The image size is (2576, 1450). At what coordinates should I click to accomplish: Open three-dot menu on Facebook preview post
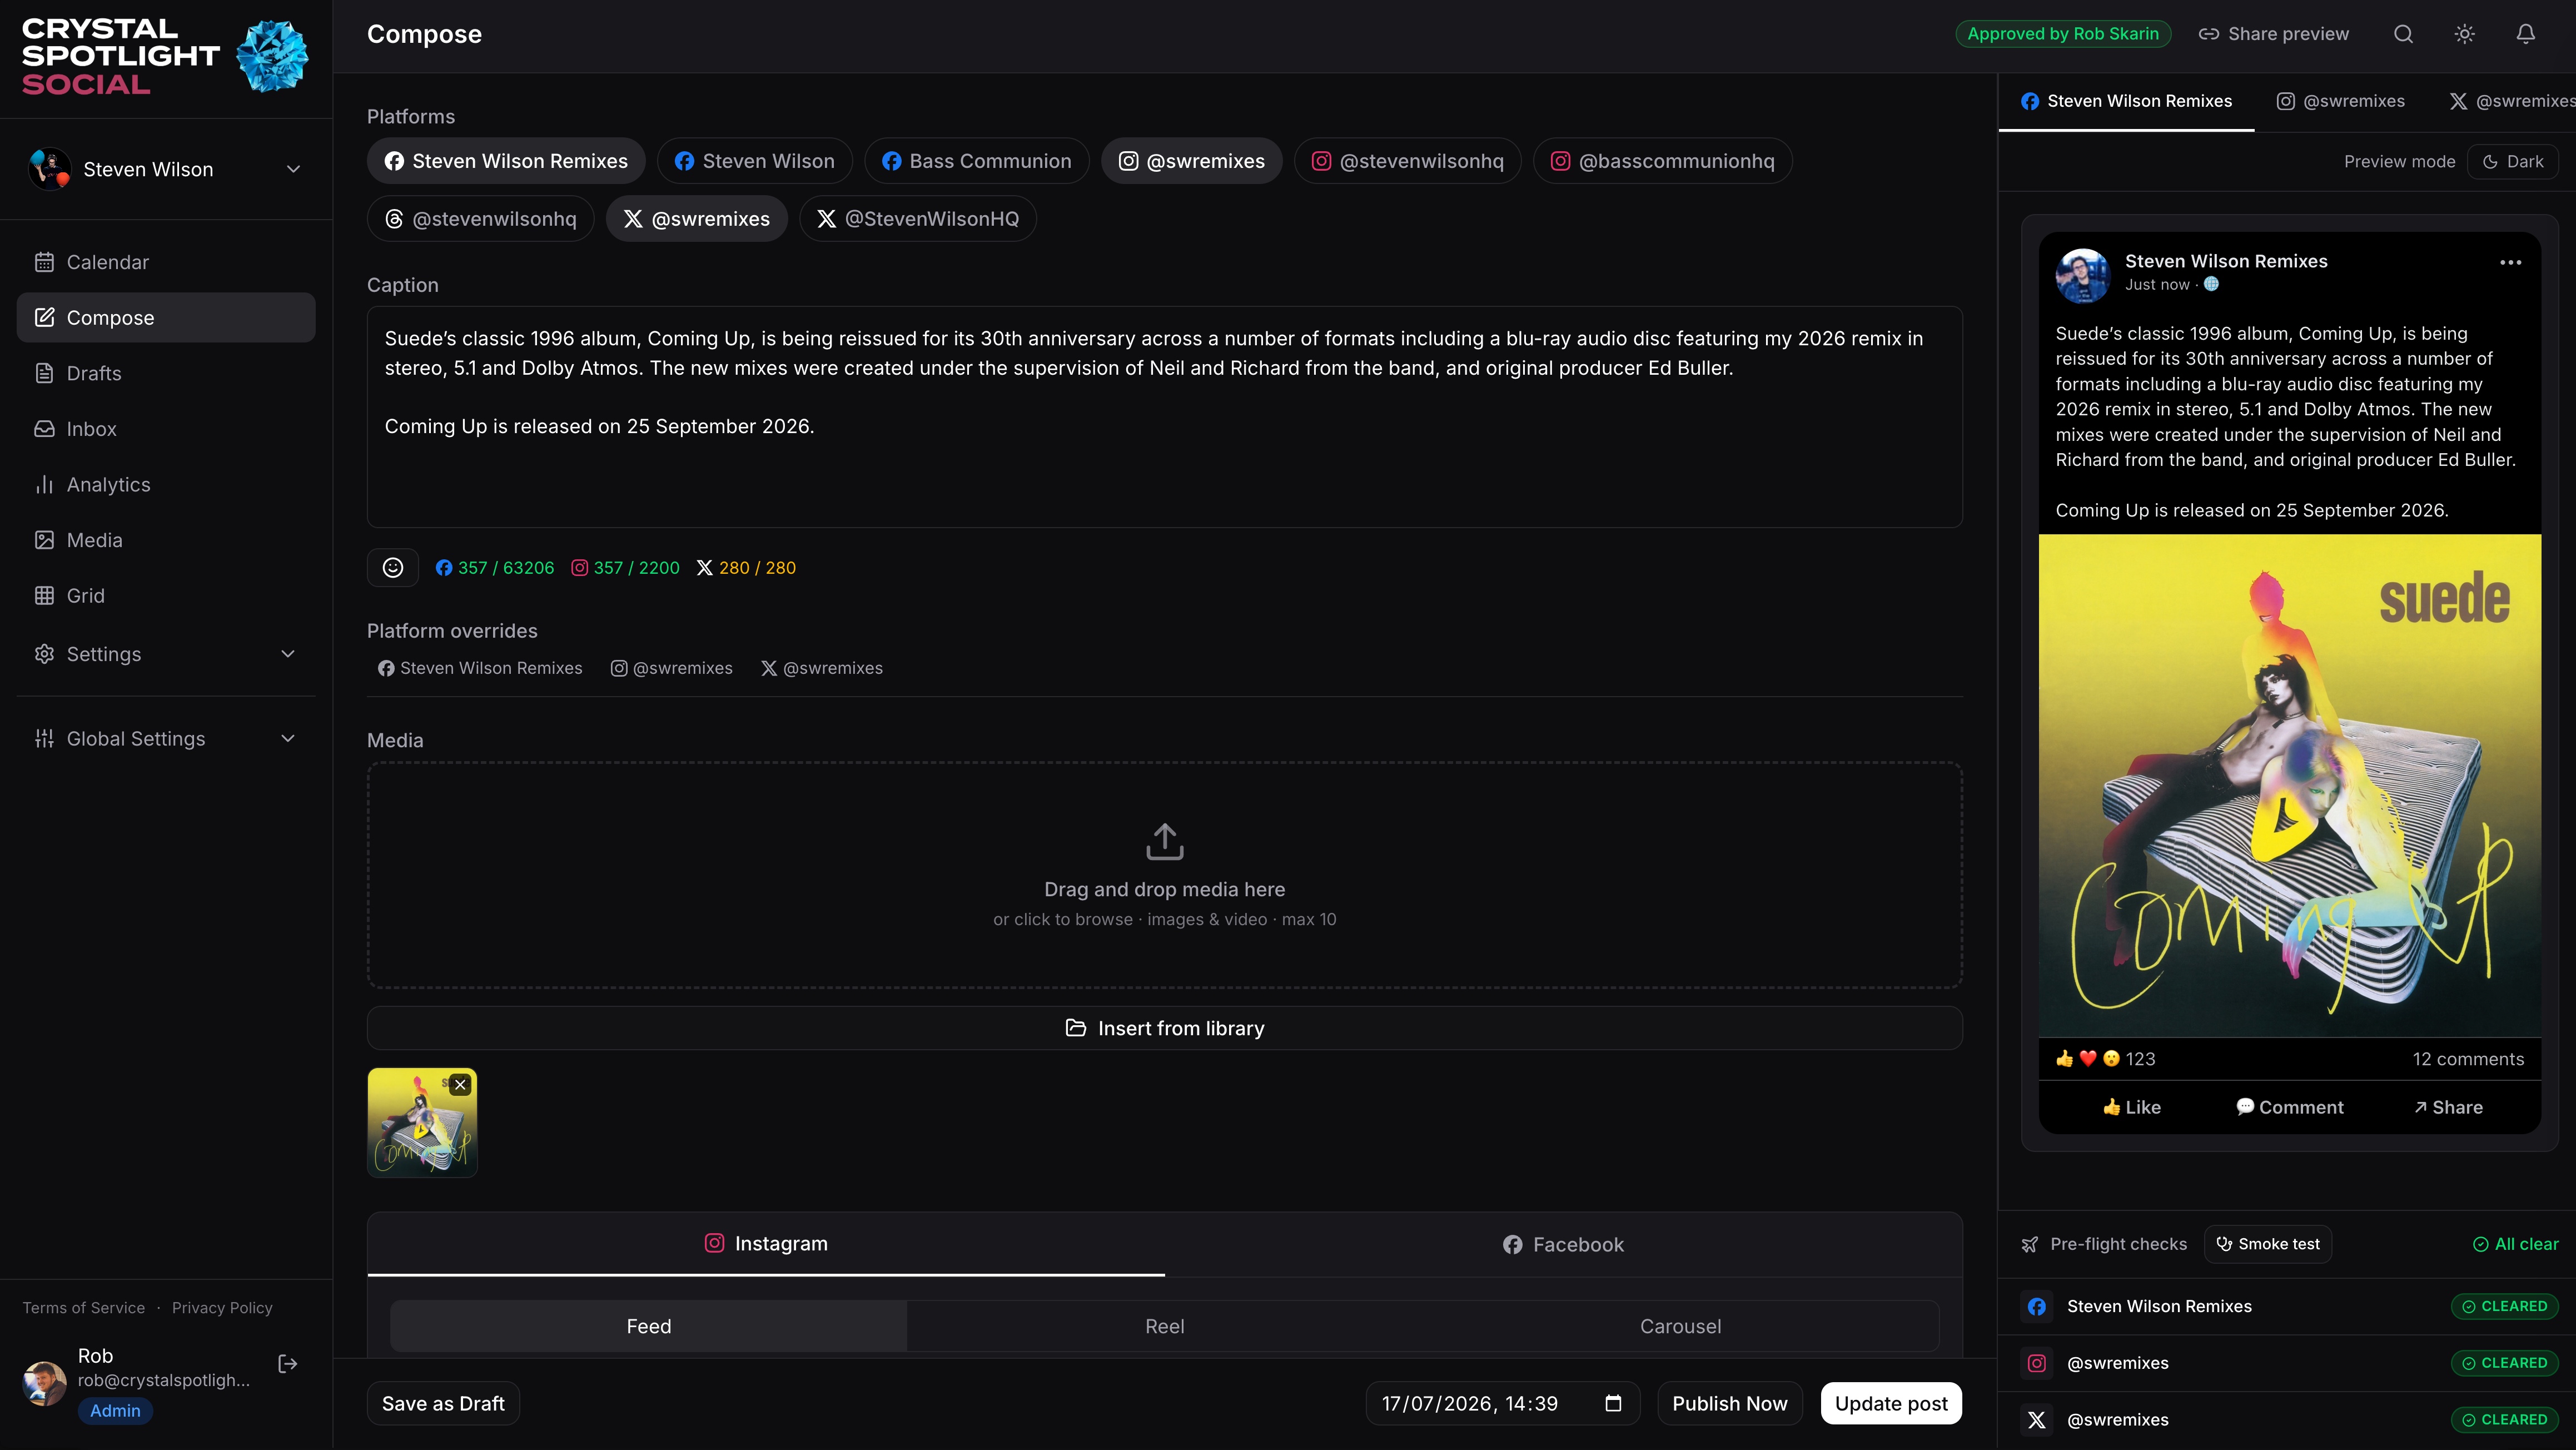(x=2510, y=262)
